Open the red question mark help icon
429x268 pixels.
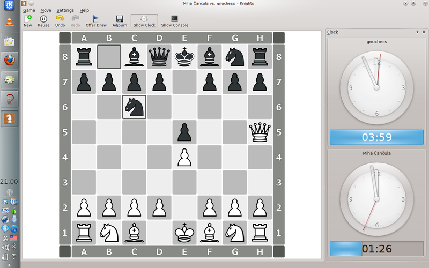click(x=9, y=99)
